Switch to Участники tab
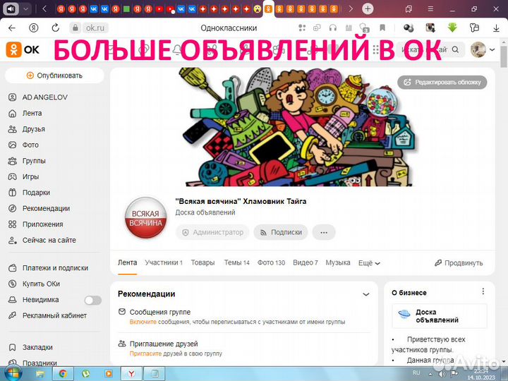Screen dimensions: 508x381 [x=164, y=262]
